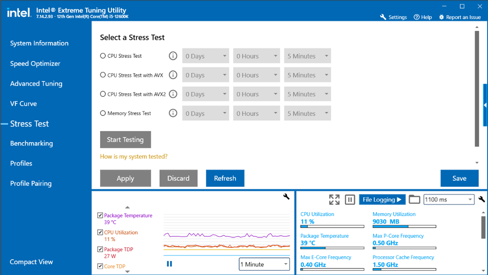Select Memory Stress Test radio button
Screen dimensions: 488x275
click(x=103, y=113)
